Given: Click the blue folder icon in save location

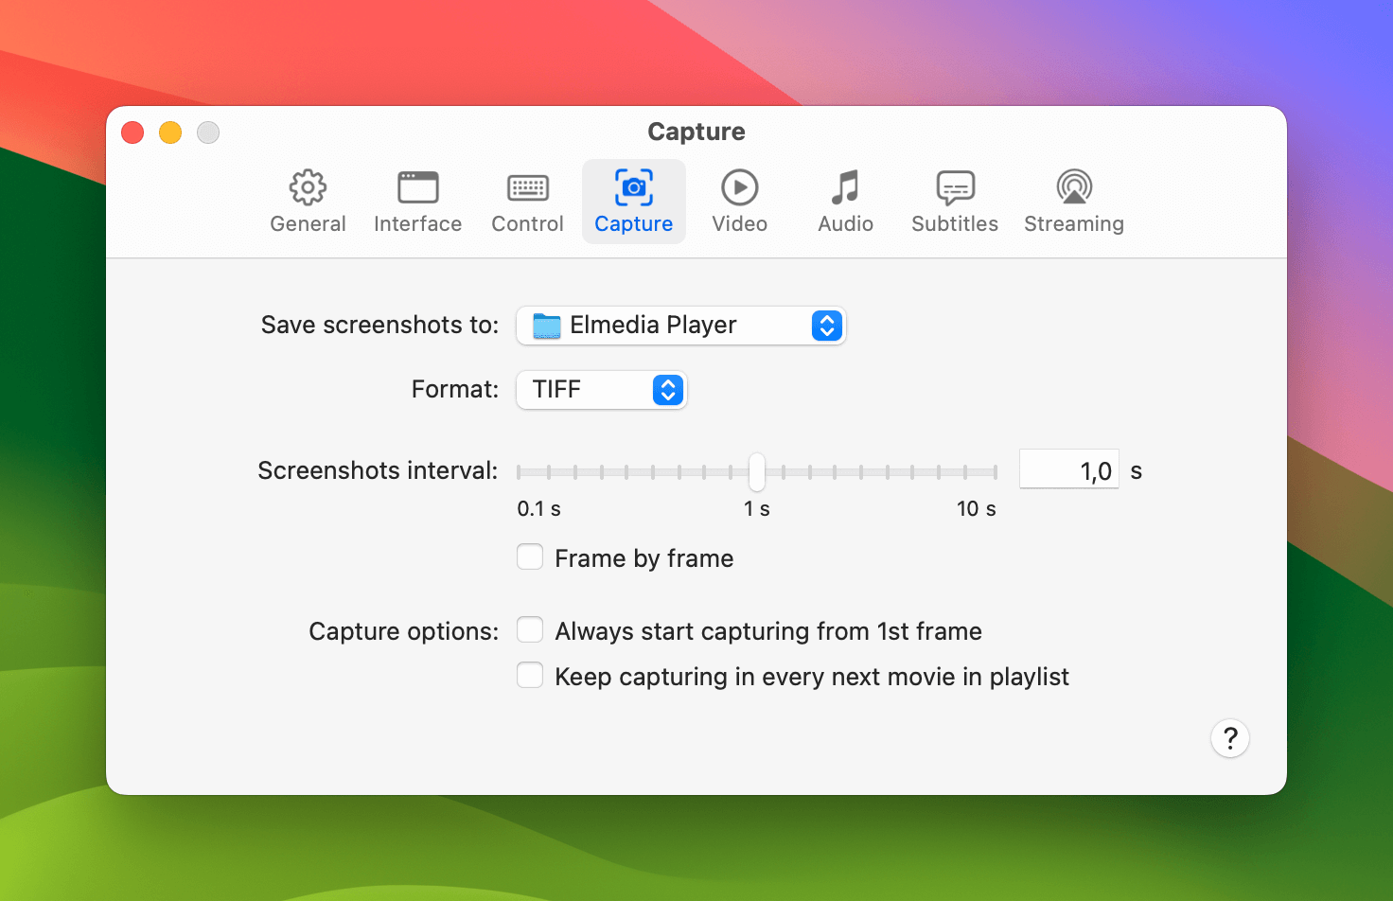Looking at the screenshot, I should pos(547,326).
